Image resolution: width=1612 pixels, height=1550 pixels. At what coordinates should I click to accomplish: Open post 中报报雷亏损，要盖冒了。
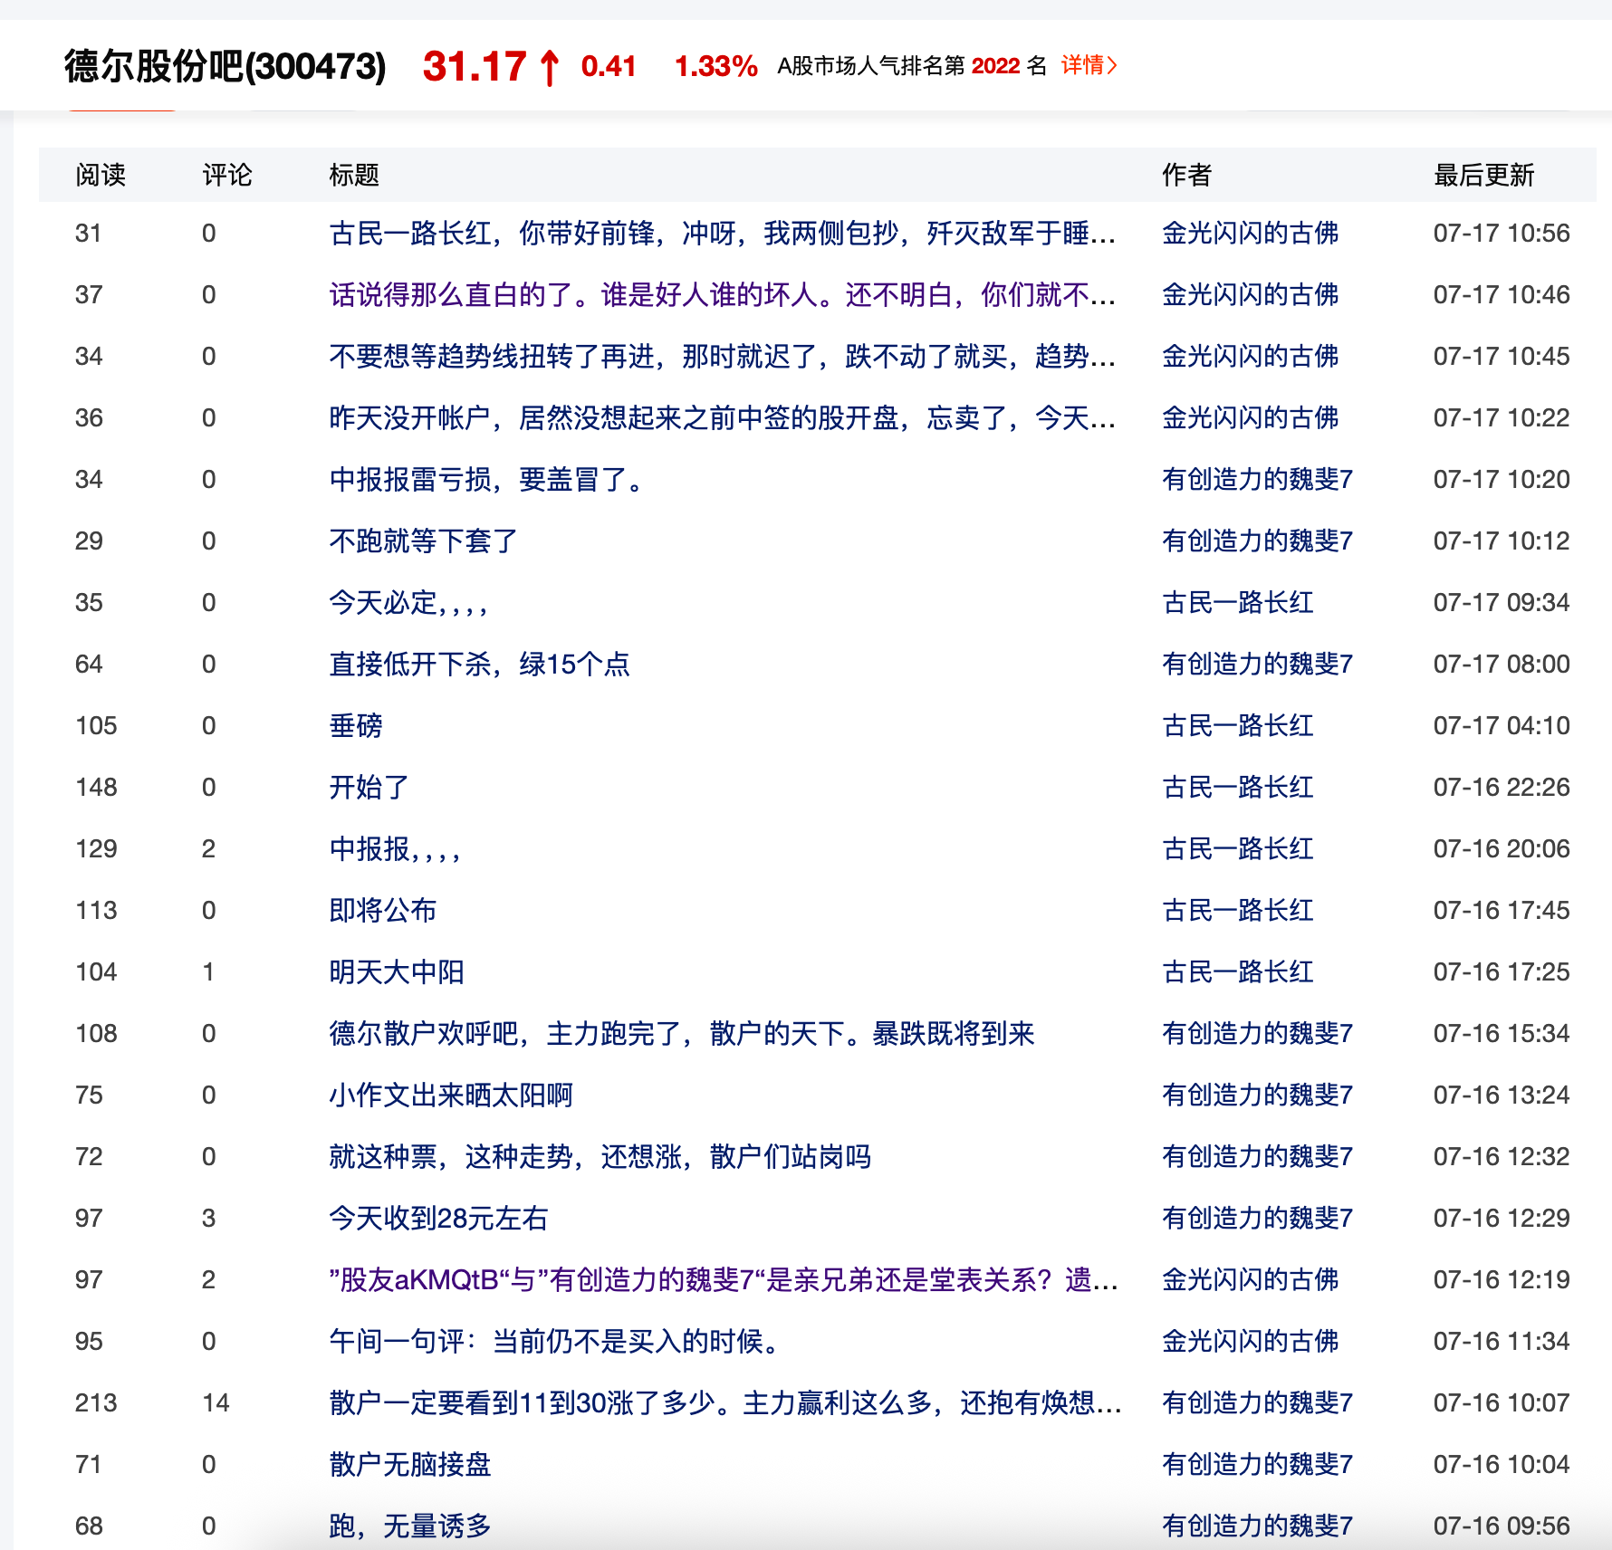(x=487, y=480)
